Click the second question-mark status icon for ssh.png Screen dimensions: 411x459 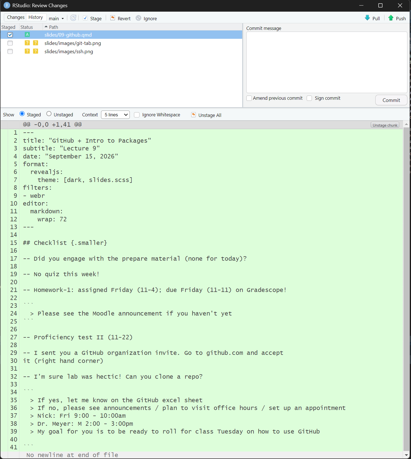pyautogui.click(x=35, y=51)
